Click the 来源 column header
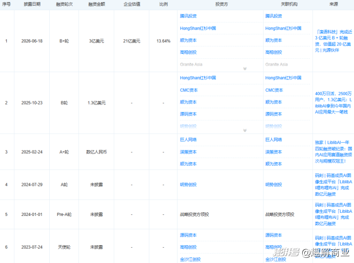This screenshot has height=263, width=354. click(x=333, y=4)
